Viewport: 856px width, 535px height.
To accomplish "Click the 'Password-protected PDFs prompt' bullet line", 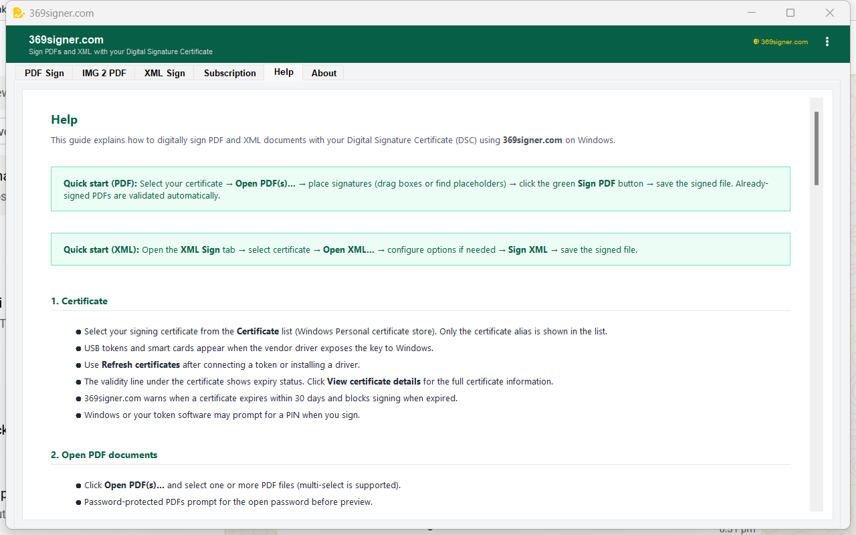I will pos(227,502).
